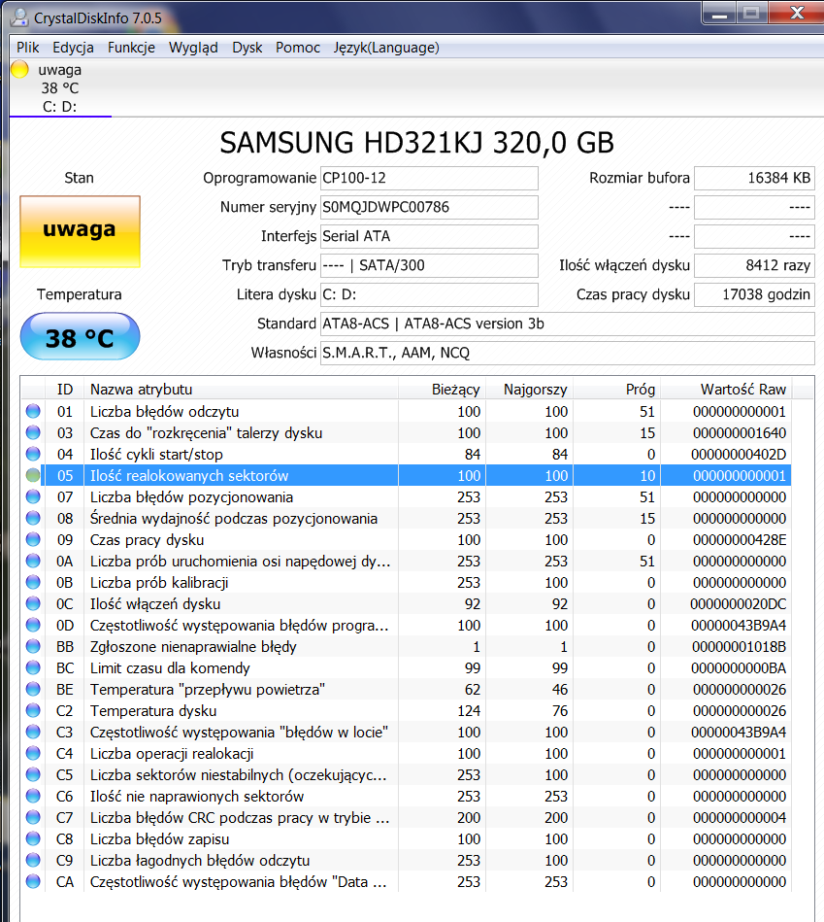Click the 38 °C temperature button
The width and height of the screenshot is (824, 922).
80,336
